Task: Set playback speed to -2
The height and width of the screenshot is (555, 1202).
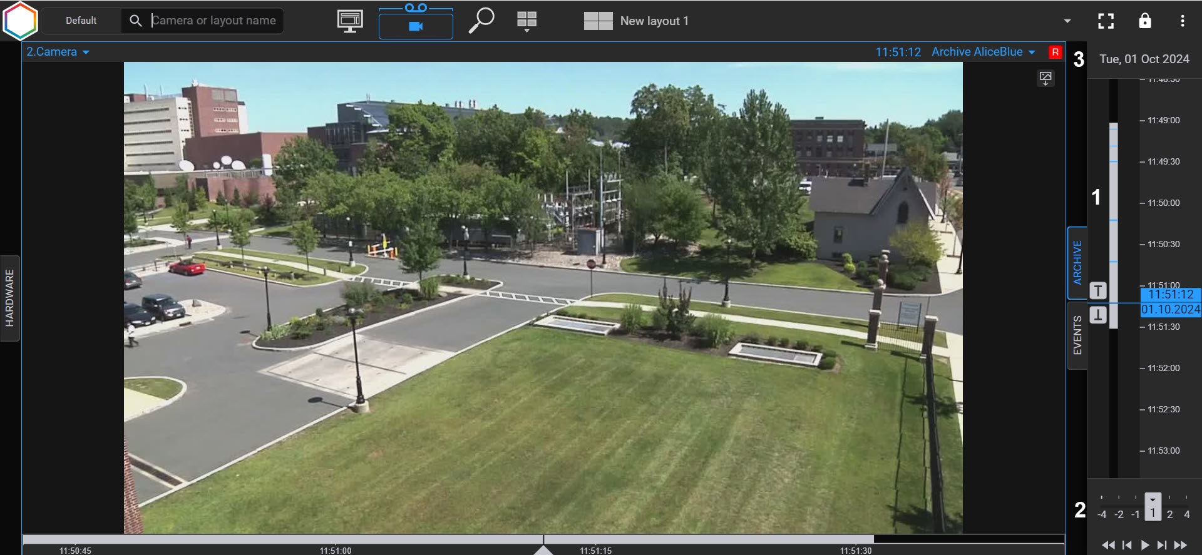Action: pyautogui.click(x=1119, y=514)
